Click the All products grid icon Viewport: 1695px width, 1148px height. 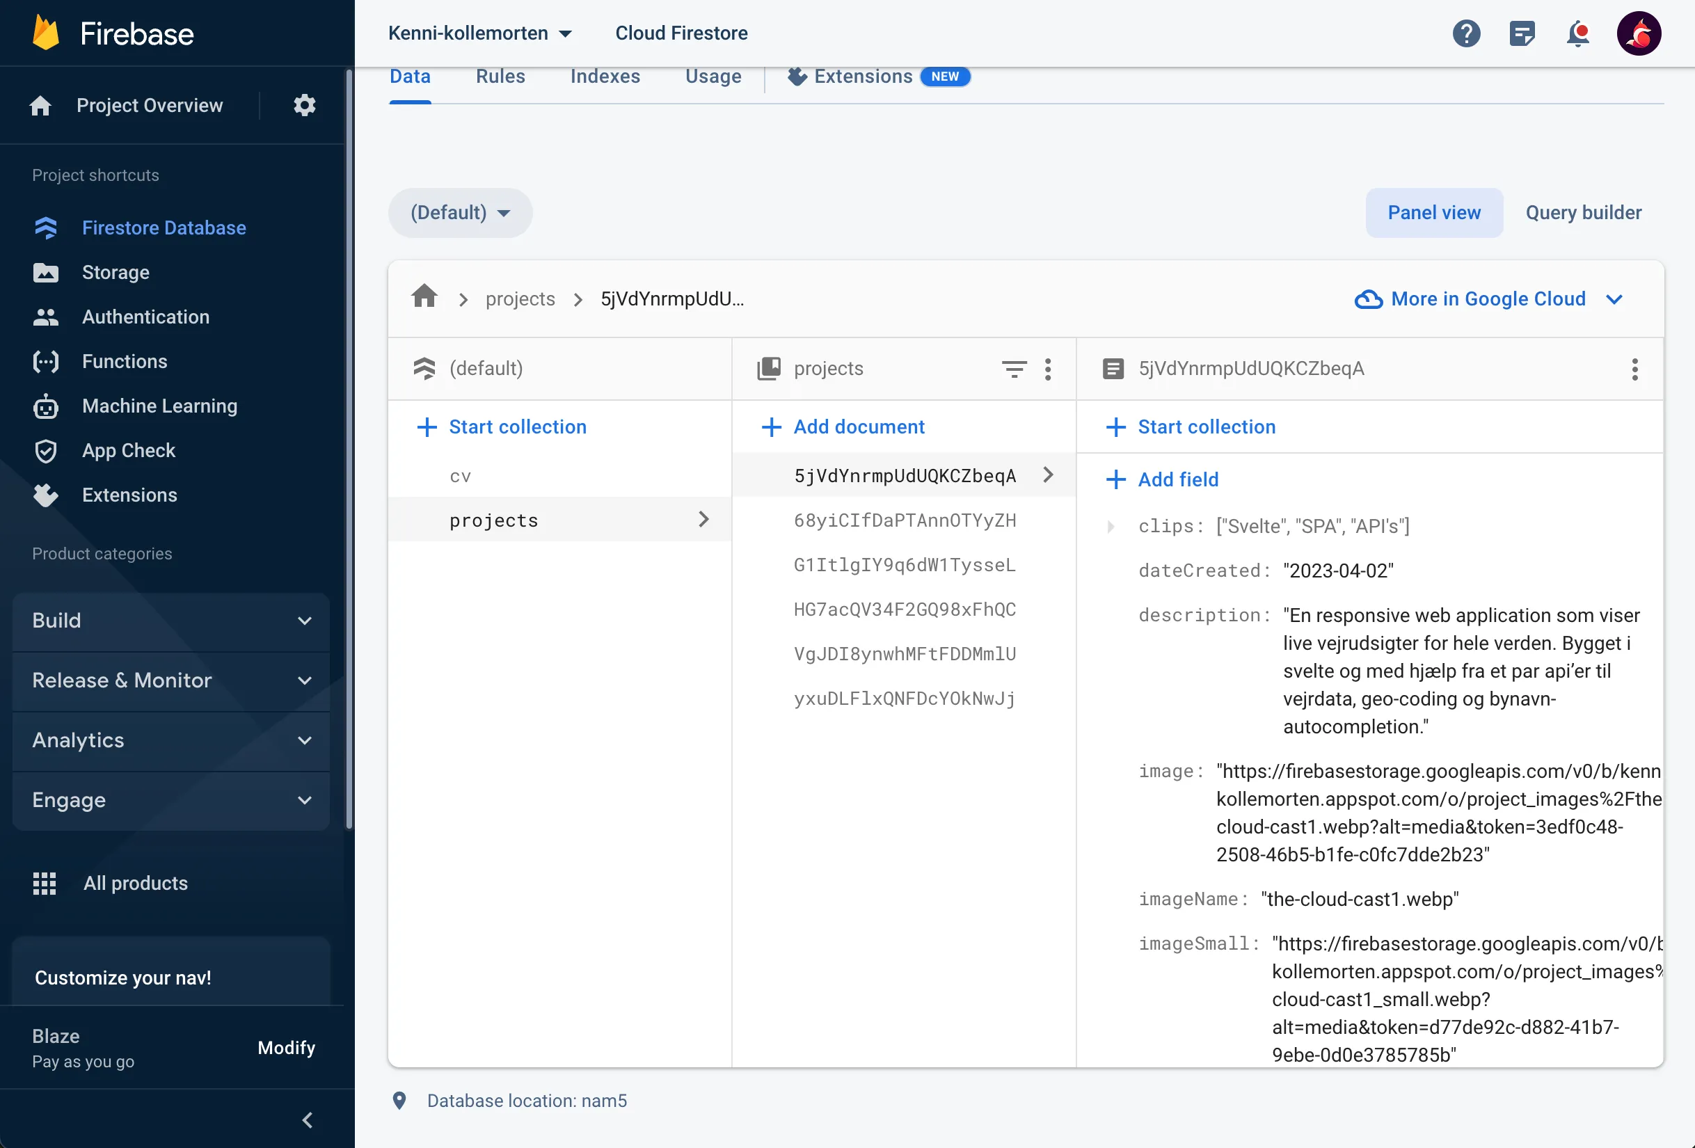(x=45, y=883)
